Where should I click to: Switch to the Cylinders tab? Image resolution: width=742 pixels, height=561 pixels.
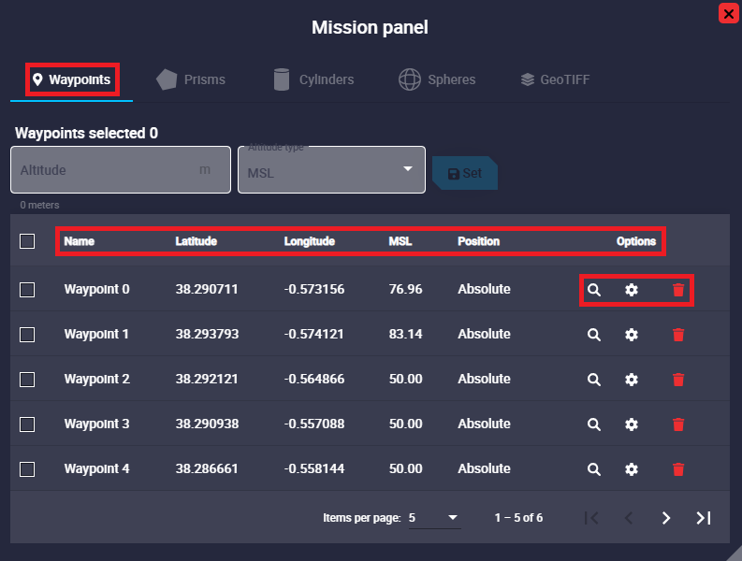[313, 79]
